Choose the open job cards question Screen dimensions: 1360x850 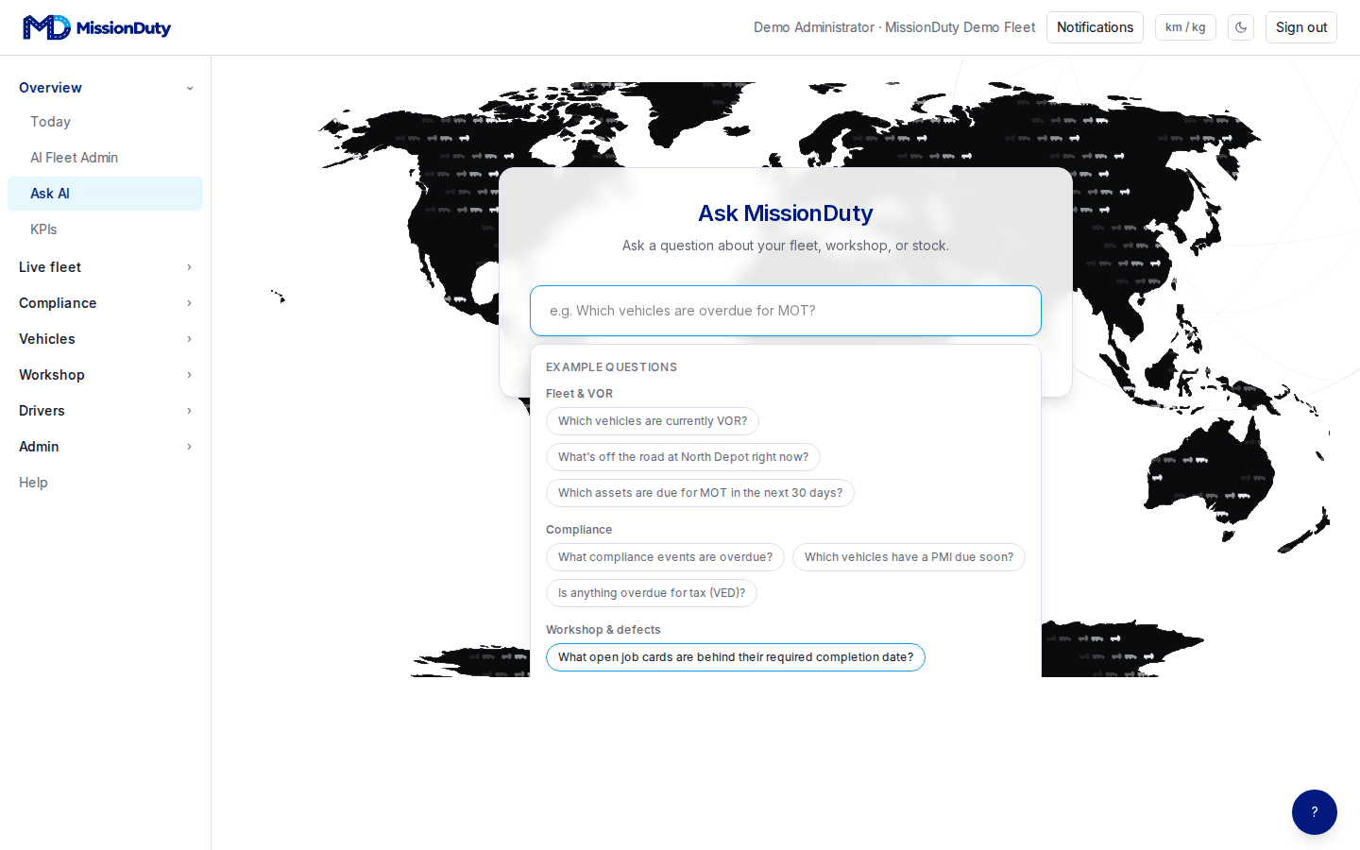[736, 657]
